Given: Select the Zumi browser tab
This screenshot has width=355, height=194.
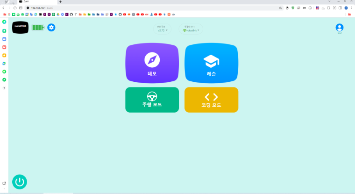Looking at the screenshot, I should (x=35, y=2).
